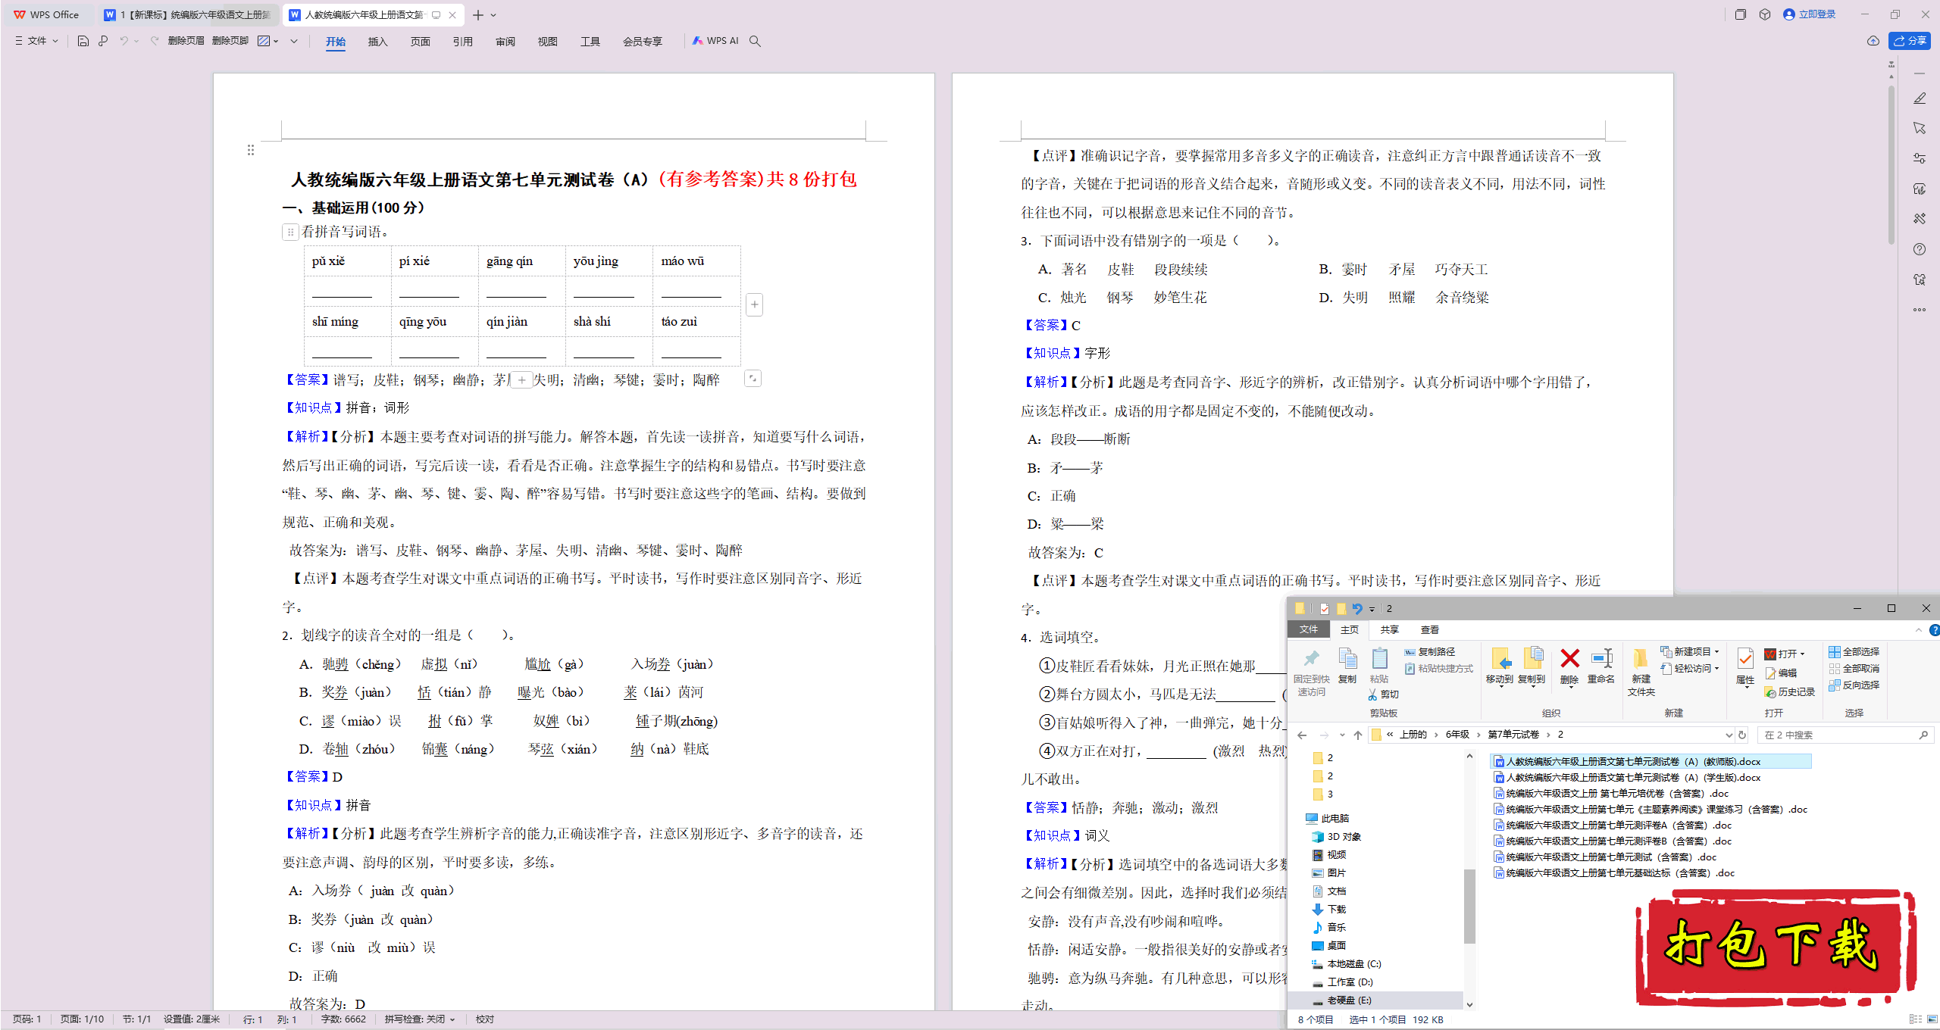
Task: Select 本地磁盘 (C:) in Explorer tree
Action: pyautogui.click(x=1347, y=964)
